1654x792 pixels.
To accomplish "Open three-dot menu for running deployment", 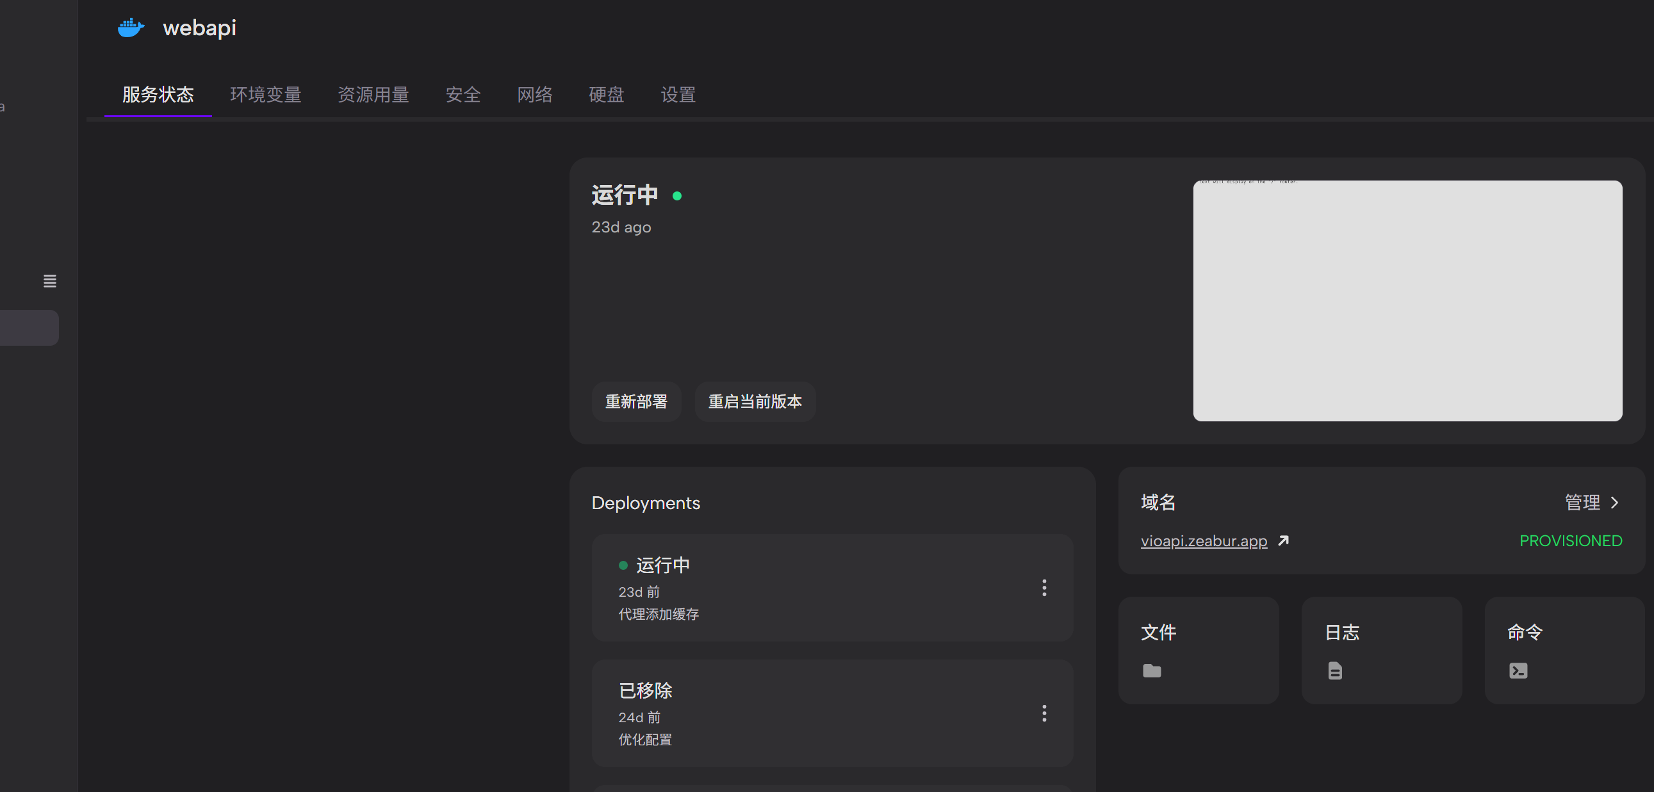I will tap(1044, 587).
